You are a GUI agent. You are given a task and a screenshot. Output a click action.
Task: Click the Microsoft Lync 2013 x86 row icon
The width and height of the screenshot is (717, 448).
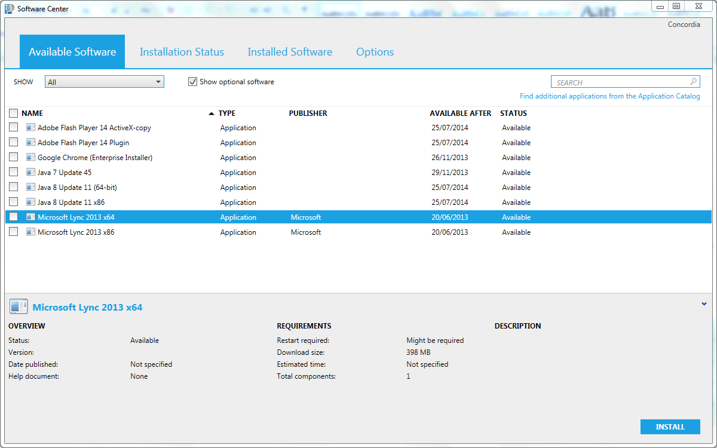point(30,232)
